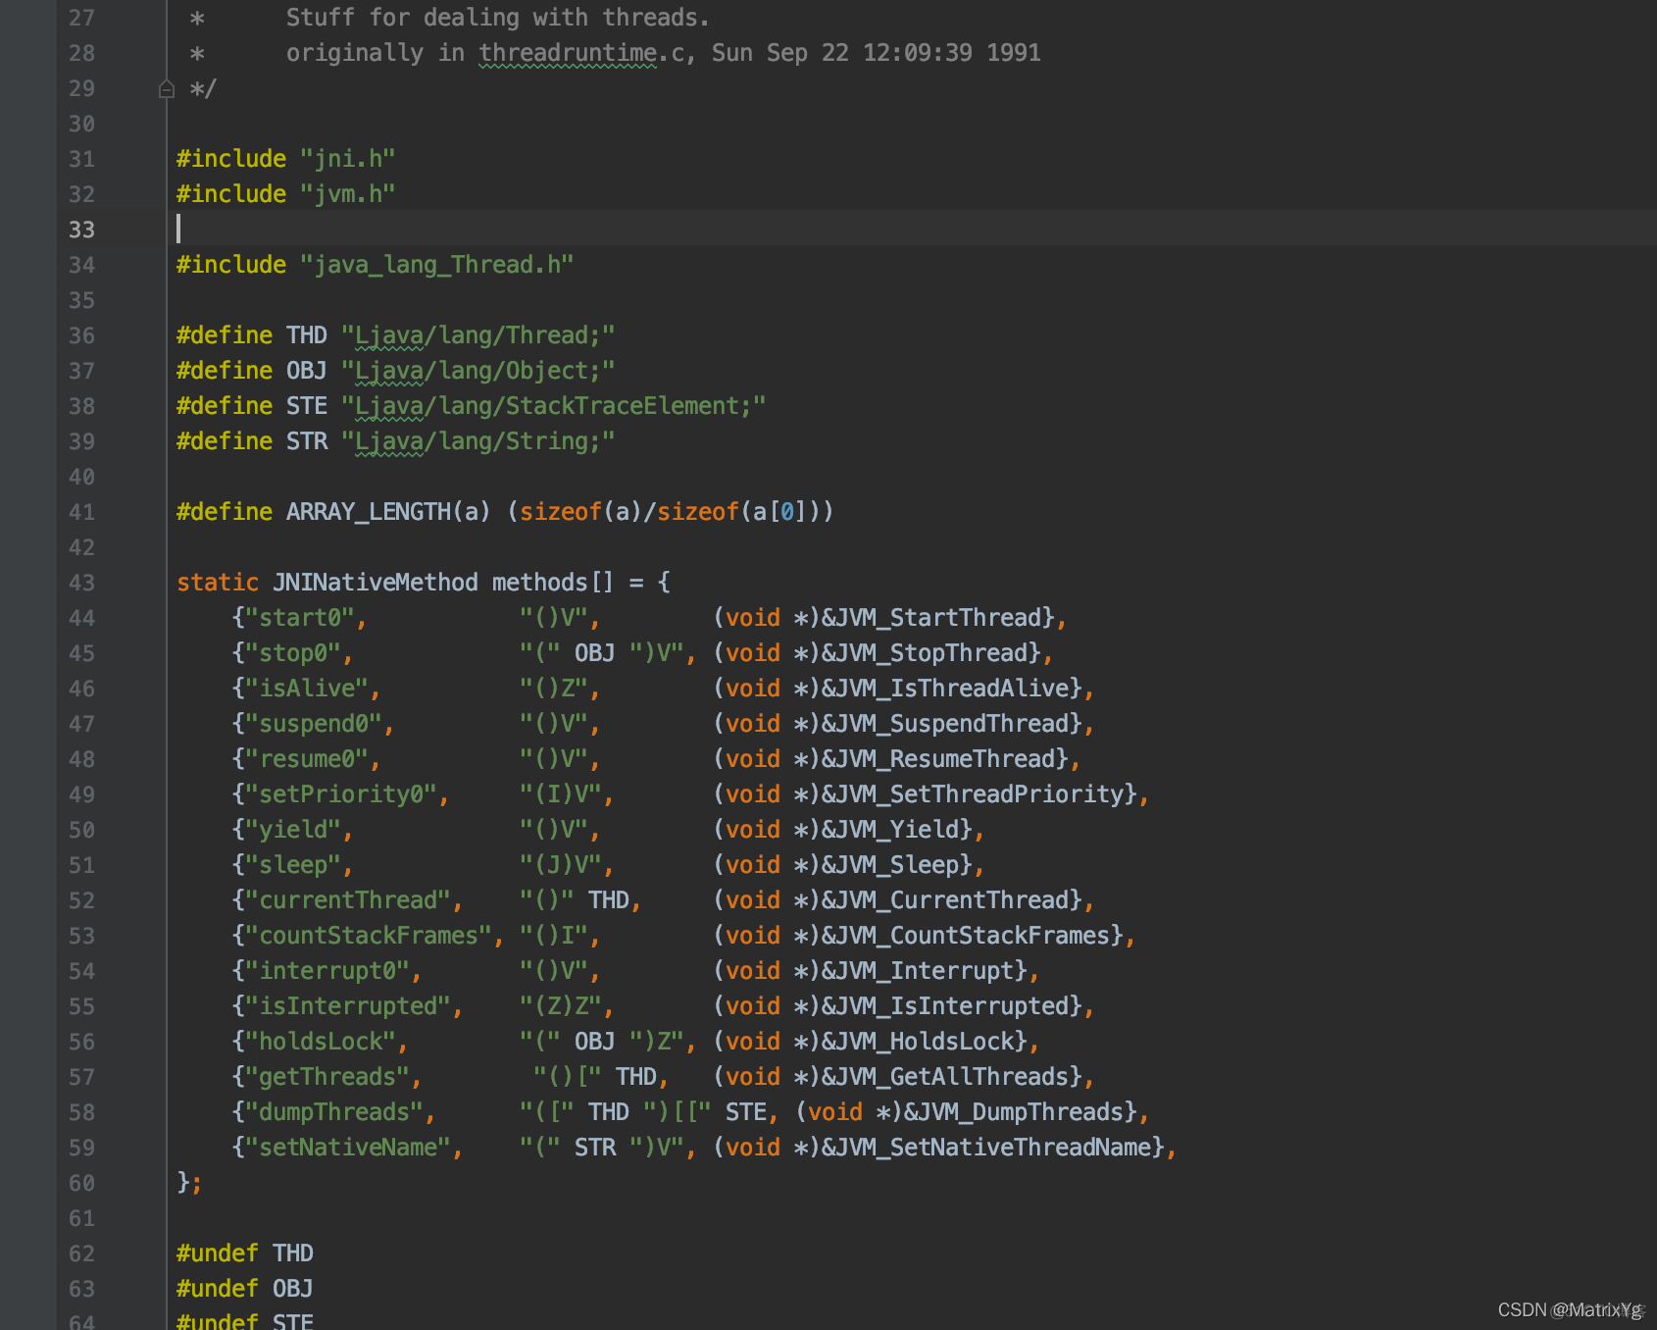The image size is (1657, 1330).
Task: Click the JNINativeMethod type name
Action: coord(376,583)
